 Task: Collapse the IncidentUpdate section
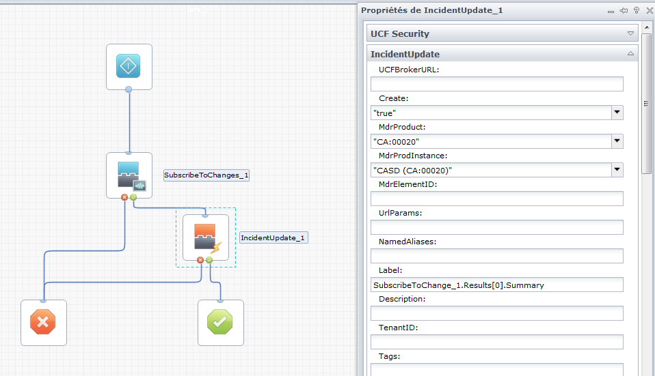pos(630,54)
